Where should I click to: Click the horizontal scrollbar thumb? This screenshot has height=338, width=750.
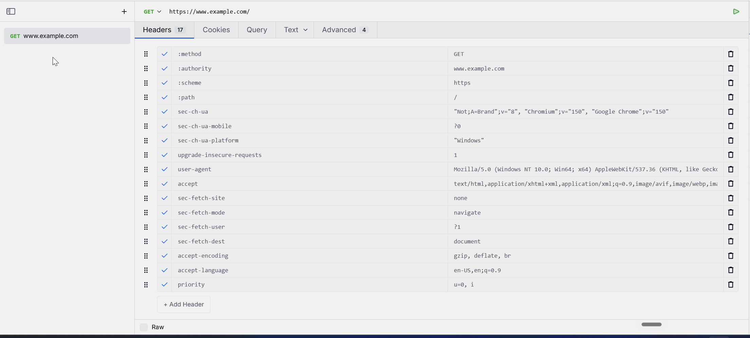tap(651, 324)
